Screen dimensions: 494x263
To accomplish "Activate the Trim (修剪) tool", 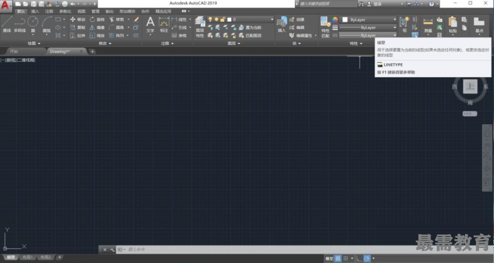I will point(117,19).
